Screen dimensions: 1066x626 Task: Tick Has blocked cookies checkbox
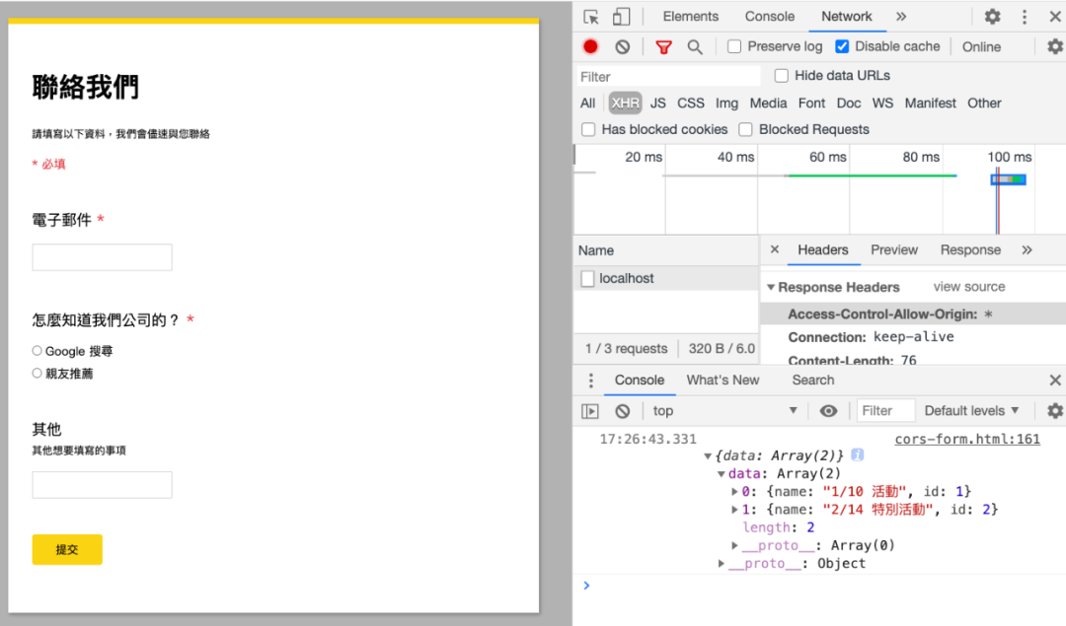[588, 130]
